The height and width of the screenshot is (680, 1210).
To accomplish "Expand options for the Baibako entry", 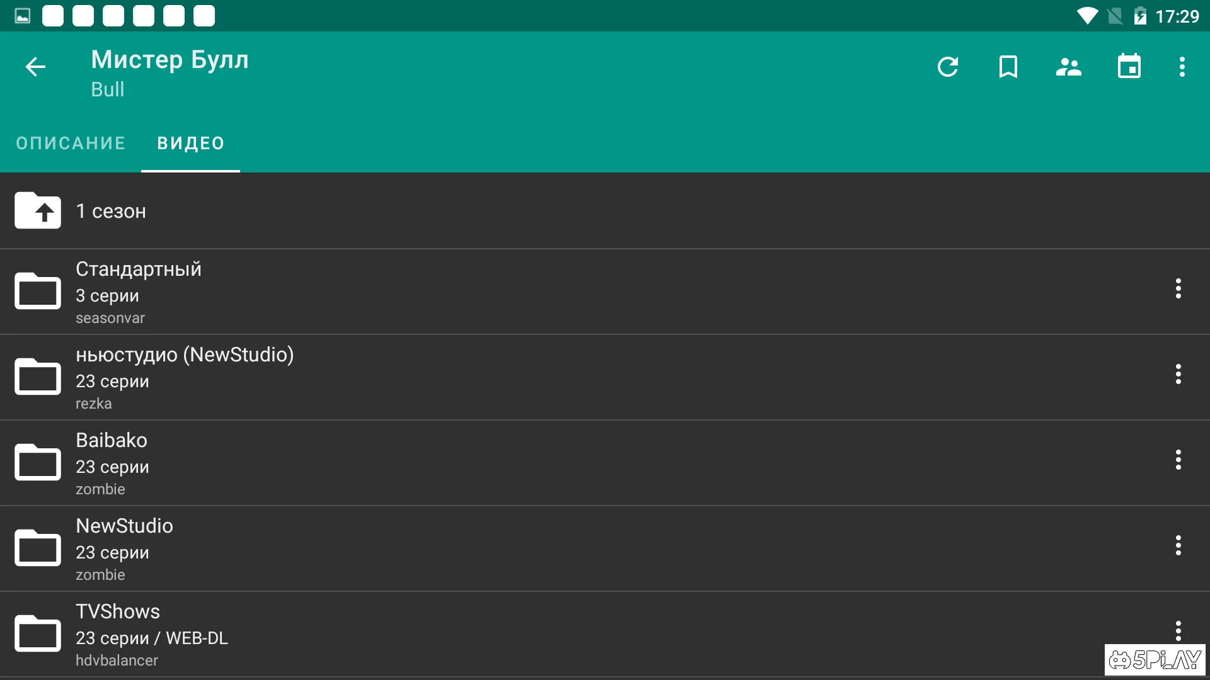I will pos(1178,460).
